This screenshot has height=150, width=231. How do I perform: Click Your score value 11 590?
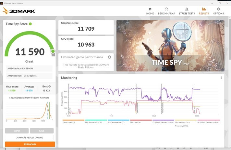point(12,90)
